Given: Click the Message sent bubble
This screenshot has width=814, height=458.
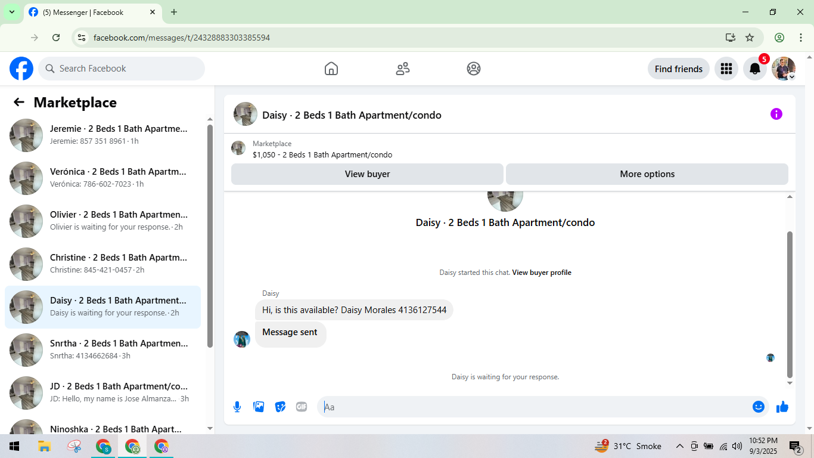Looking at the screenshot, I should click(x=290, y=334).
